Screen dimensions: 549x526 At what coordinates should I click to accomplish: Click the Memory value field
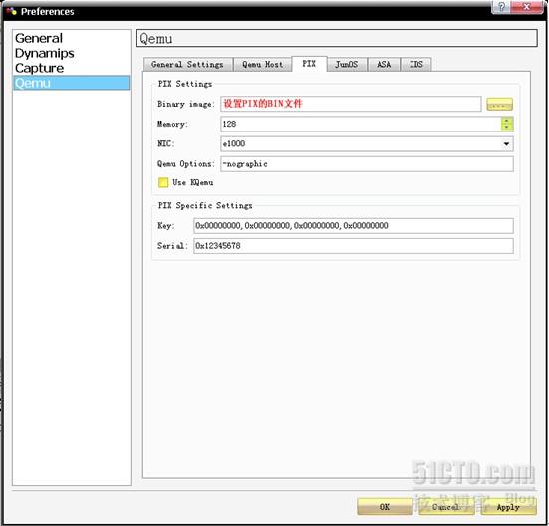tap(361, 124)
